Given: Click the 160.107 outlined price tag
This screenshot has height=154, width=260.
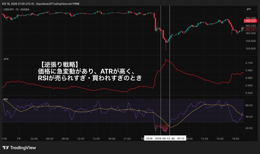Looking at the screenshot, I should point(251,29).
